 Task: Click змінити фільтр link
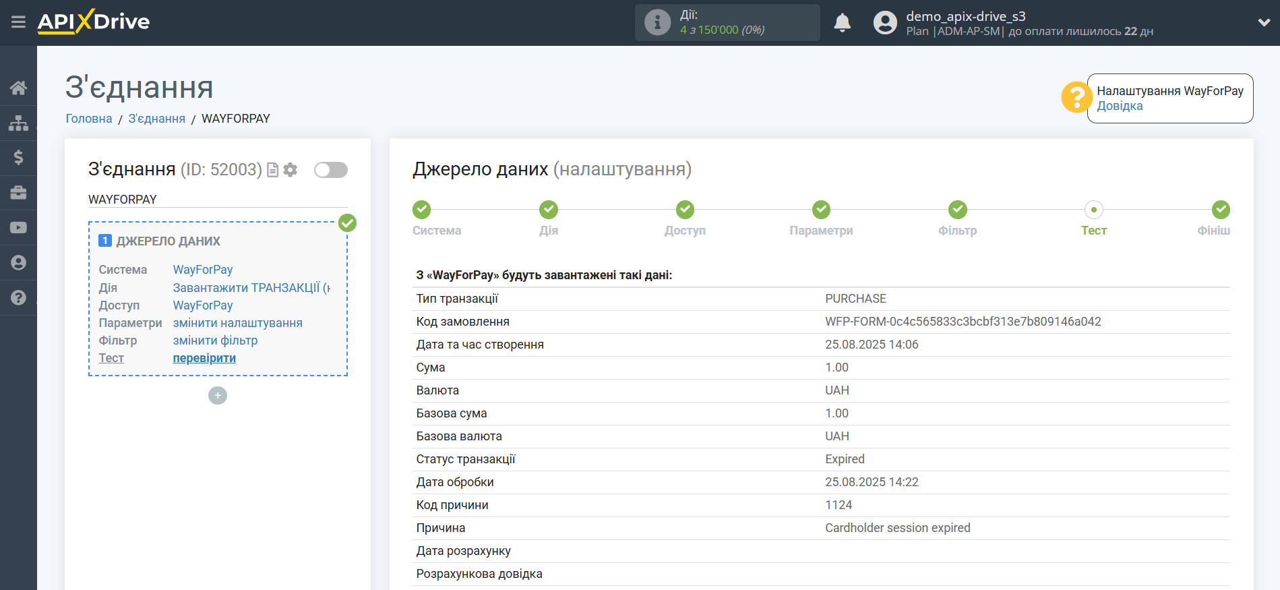[215, 341]
